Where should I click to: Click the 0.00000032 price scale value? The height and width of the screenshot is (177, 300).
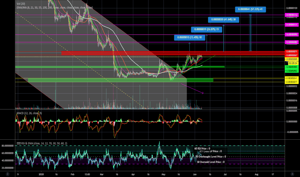tap(292, 86)
